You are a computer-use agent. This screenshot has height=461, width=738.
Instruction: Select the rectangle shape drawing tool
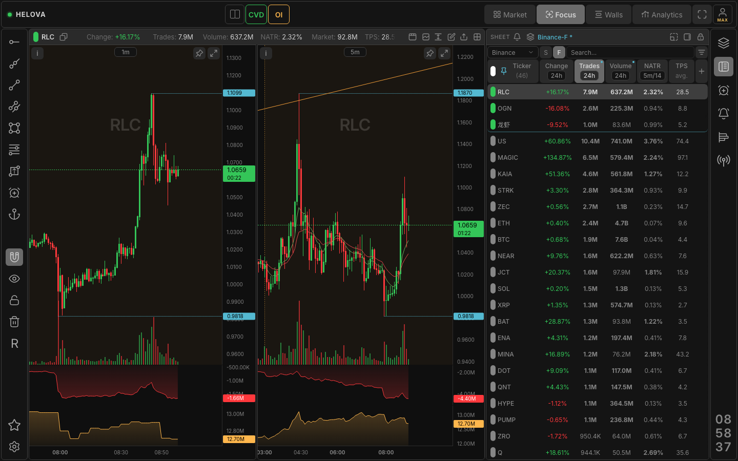[14, 128]
